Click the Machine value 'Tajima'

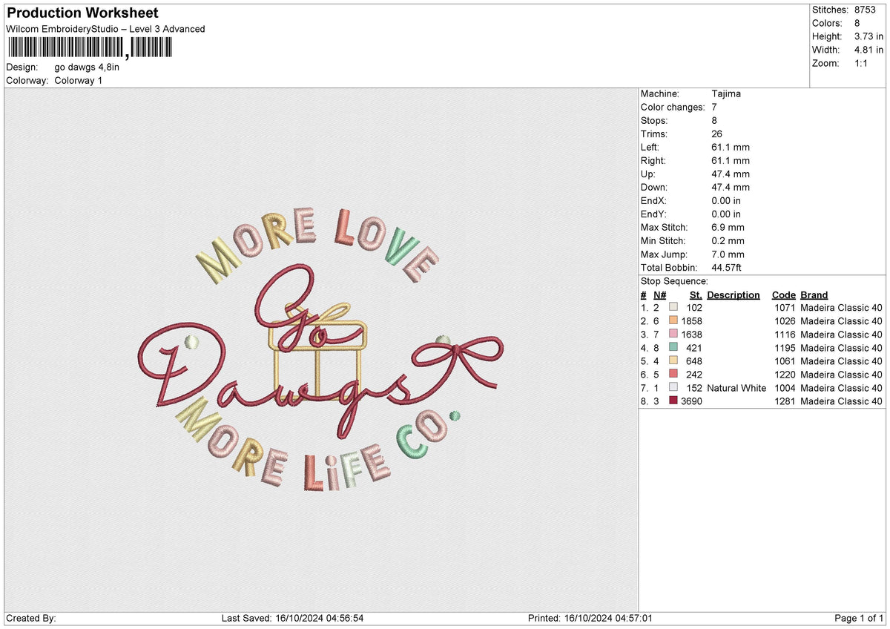pos(725,94)
